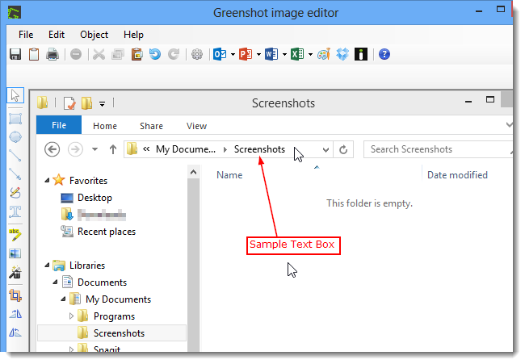Open address bar history dropdown chevron
The height and width of the screenshot is (364, 525).
click(325, 149)
